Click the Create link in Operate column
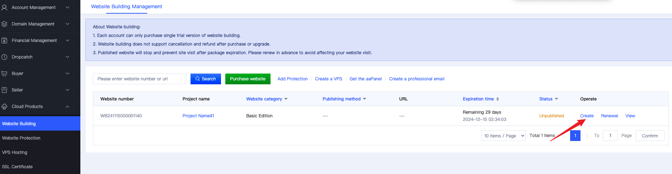Viewport: 672px width, 174px height. tap(587, 116)
